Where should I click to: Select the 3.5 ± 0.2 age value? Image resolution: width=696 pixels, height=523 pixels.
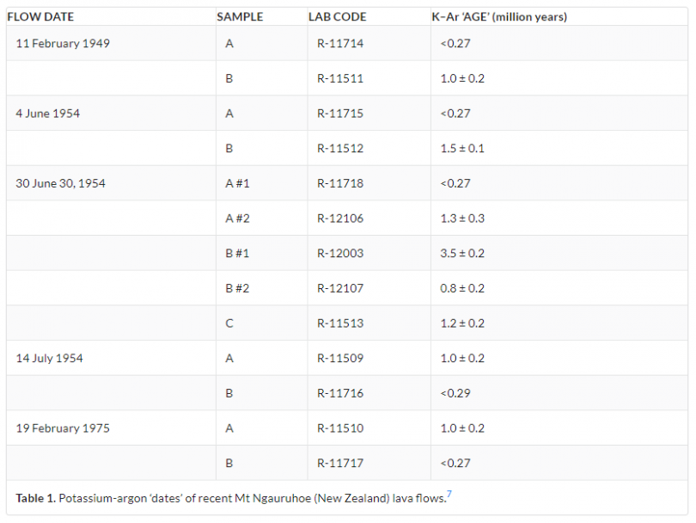pos(461,253)
